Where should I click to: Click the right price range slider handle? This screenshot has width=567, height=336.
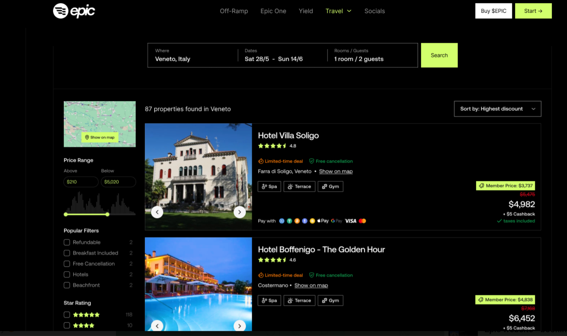(107, 214)
